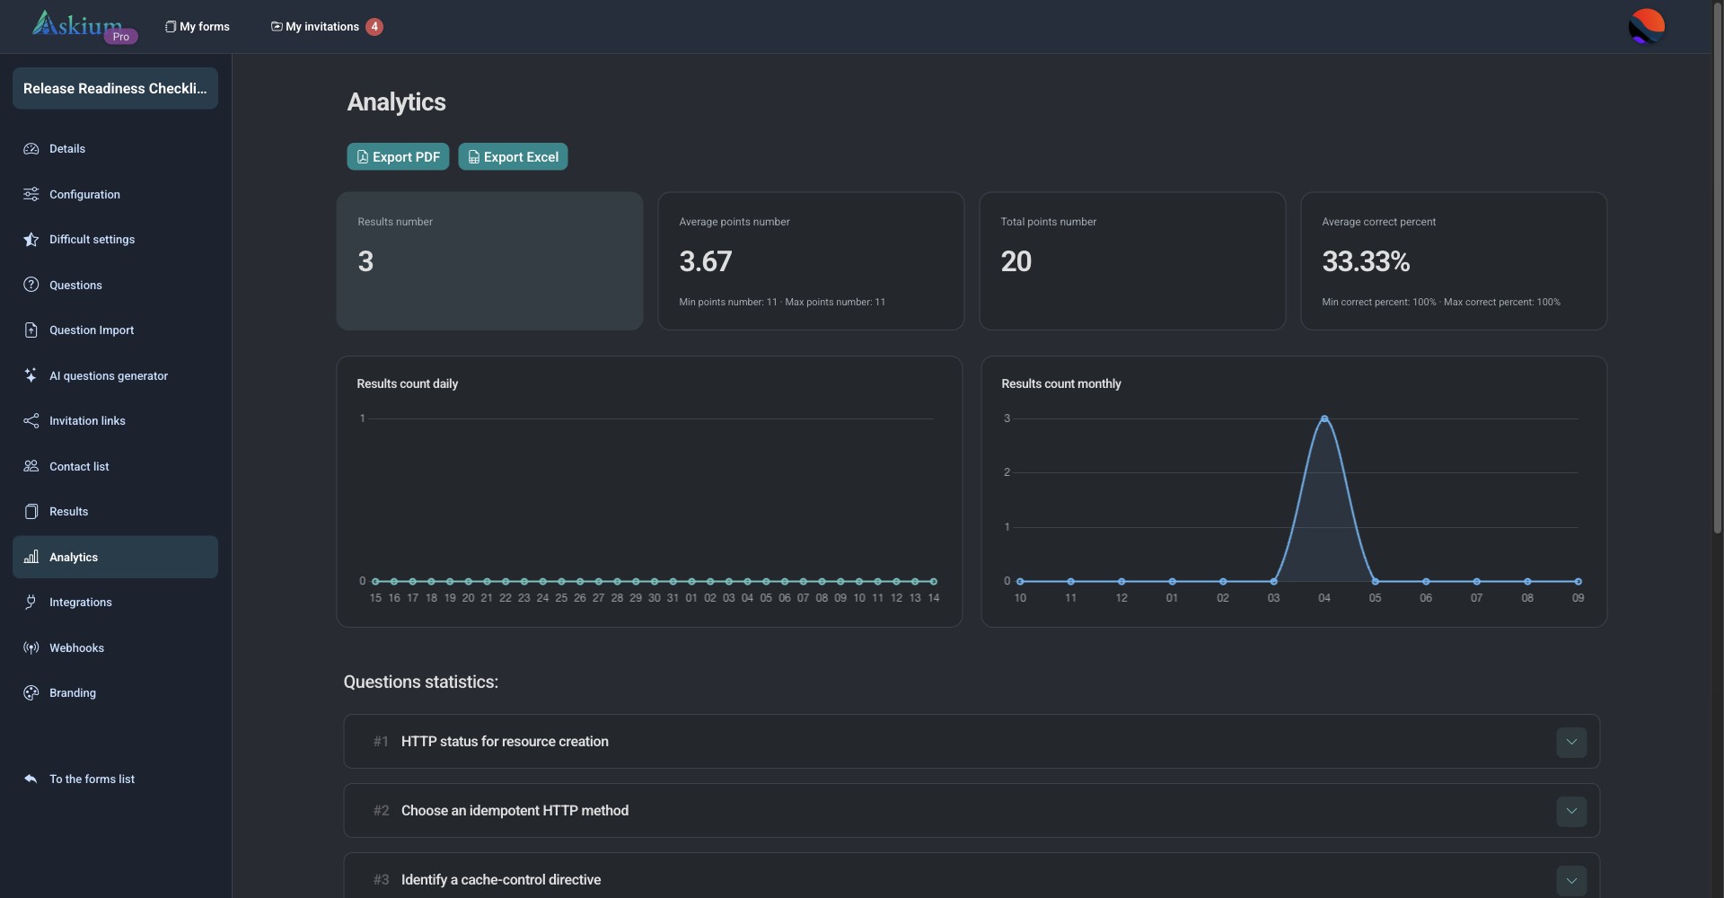Screen dimensions: 1724x898
Task: Click the Configuration sliders icon
Action: [31, 195]
